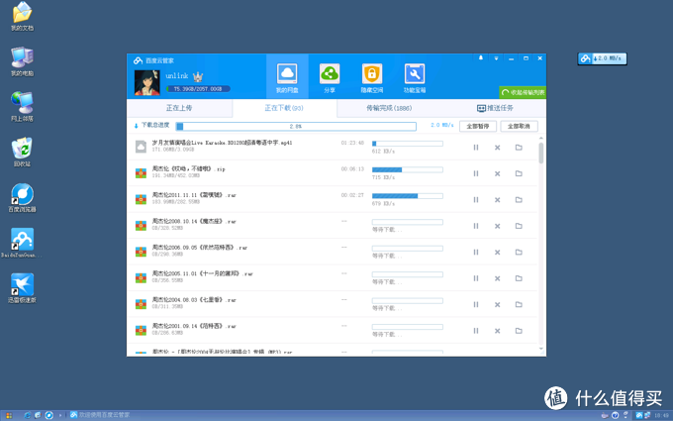This screenshot has width=673, height=421.
Task: Cancel the 周杰伦2004.08.03 rar task
Action: [x=497, y=304]
